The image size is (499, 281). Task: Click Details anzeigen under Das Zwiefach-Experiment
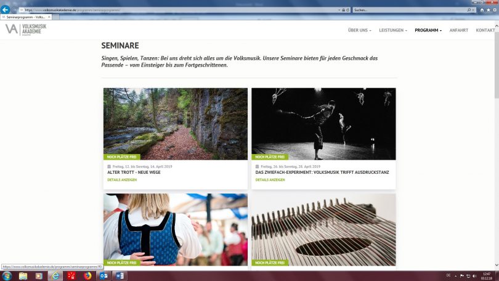tap(270, 180)
